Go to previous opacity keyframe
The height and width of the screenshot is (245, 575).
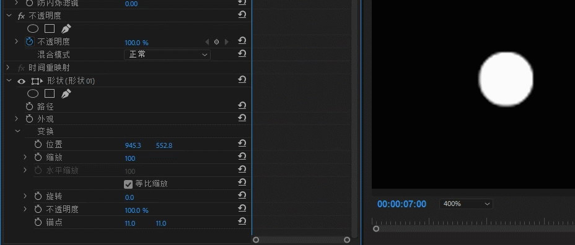coord(207,42)
